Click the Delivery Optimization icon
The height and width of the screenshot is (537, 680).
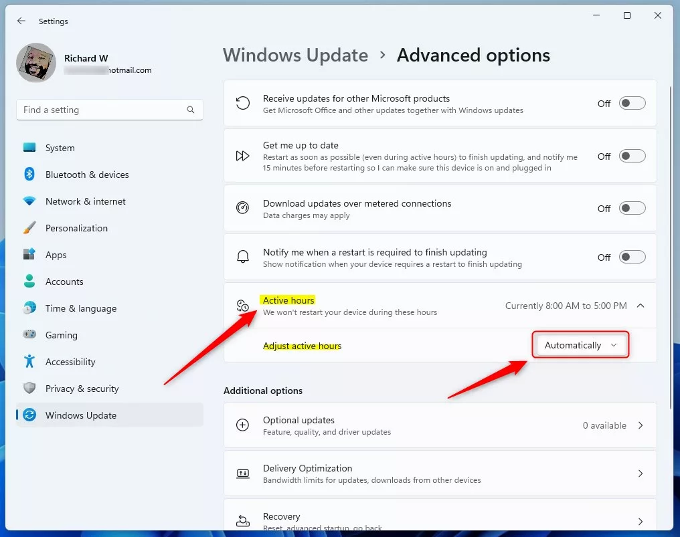pos(242,473)
